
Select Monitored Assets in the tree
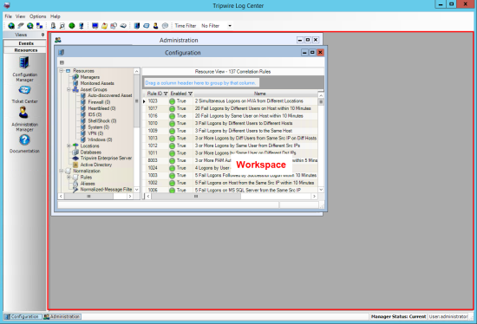[97, 83]
